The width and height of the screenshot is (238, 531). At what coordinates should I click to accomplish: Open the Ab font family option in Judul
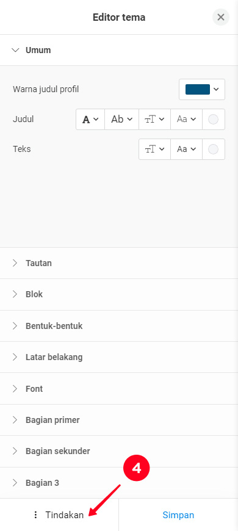pyautogui.click(x=122, y=119)
